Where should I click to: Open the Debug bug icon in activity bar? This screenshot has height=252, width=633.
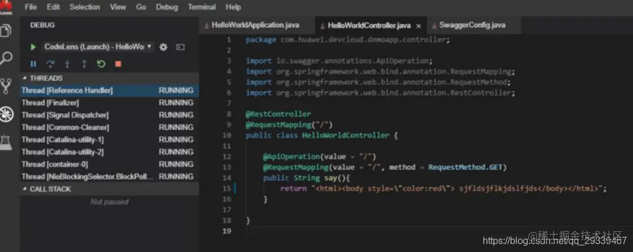pos(6,114)
